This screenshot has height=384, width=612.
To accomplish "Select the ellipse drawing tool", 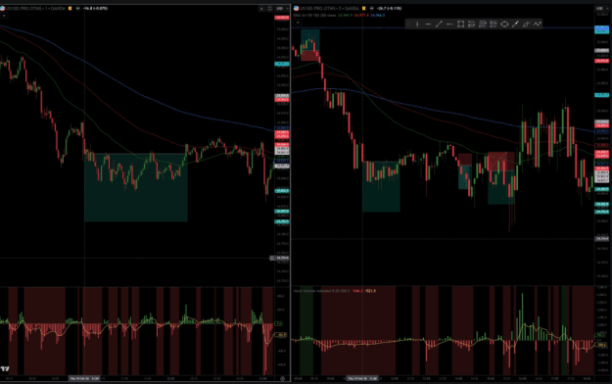I will (x=504, y=24).
